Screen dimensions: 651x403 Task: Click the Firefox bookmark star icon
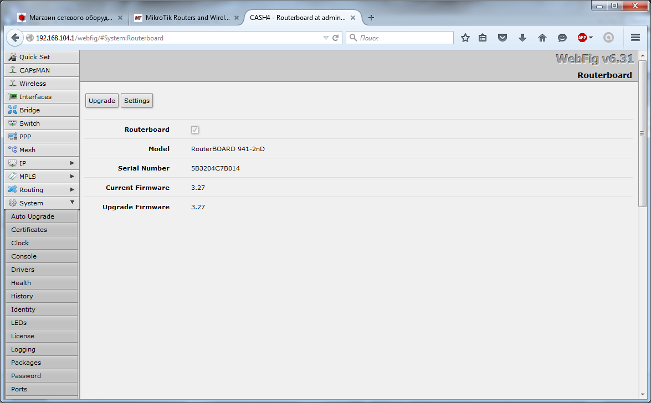[x=465, y=38]
